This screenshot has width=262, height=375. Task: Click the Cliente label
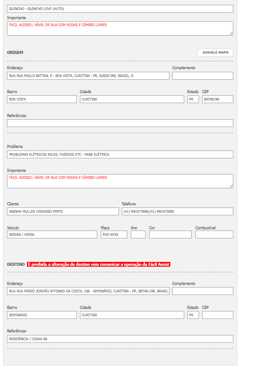point(13,204)
